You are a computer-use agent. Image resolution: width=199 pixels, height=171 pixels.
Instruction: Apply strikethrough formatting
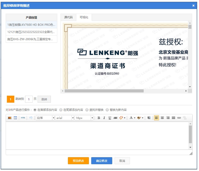pos(116,118)
